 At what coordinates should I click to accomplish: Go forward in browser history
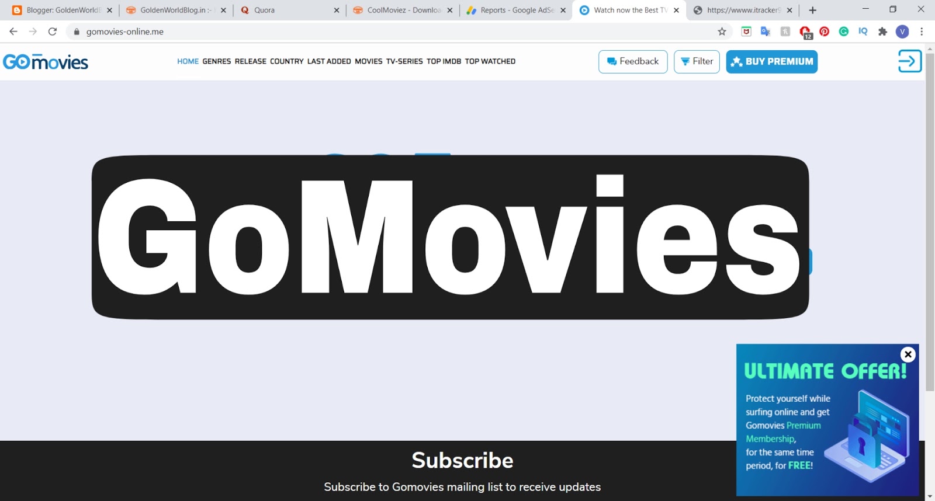(x=33, y=32)
